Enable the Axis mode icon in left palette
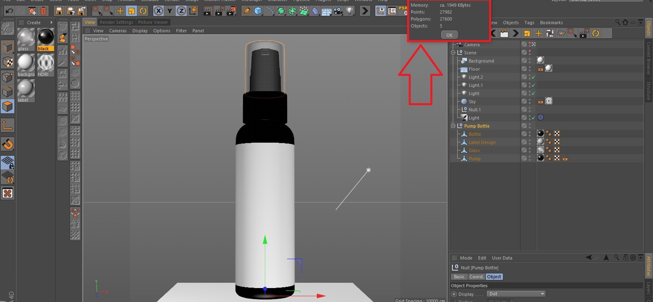This screenshot has height=302, width=653. pyautogui.click(x=7, y=126)
